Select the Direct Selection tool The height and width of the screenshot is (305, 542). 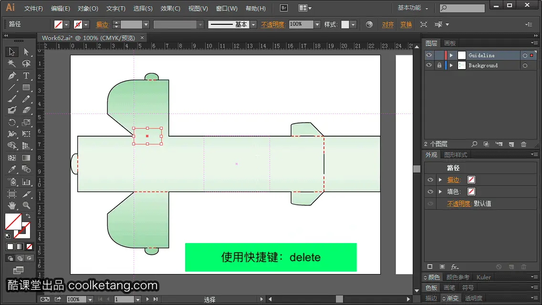[x=26, y=52]
